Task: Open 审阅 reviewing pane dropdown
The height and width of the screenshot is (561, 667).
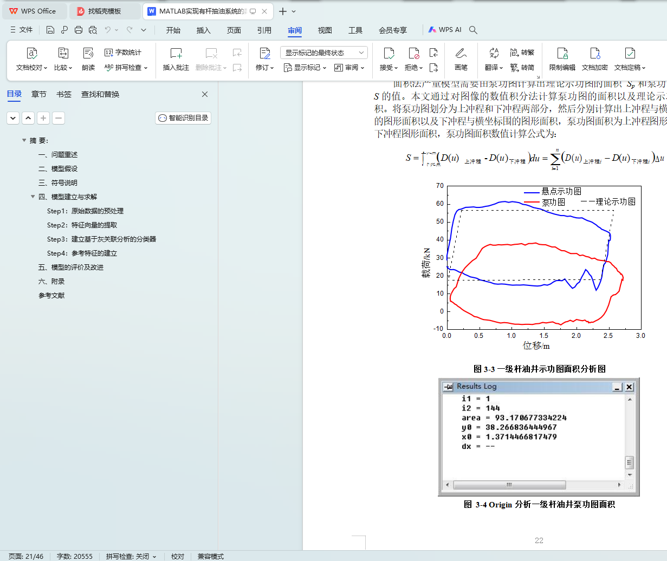Action: pos(349,68)
